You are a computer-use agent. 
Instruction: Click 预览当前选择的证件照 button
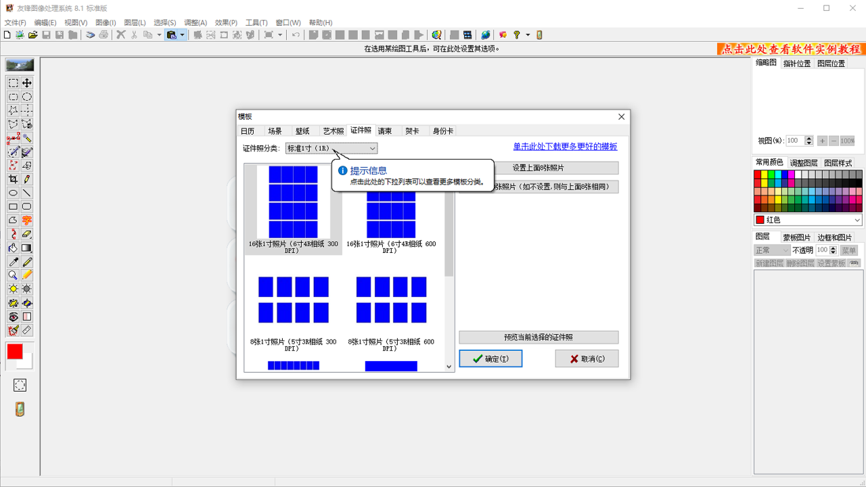click(539, 337)
